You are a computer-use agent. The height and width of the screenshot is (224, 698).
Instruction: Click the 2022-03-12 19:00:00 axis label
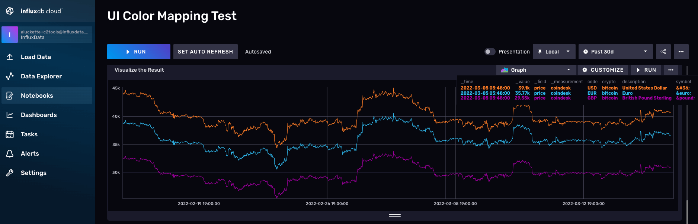click(x=583, y=204)
